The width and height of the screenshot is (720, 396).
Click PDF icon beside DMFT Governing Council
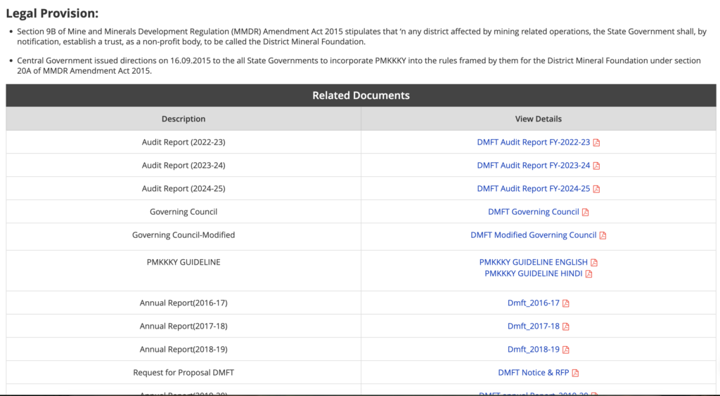pyautogui.click(x=585, y=212)
